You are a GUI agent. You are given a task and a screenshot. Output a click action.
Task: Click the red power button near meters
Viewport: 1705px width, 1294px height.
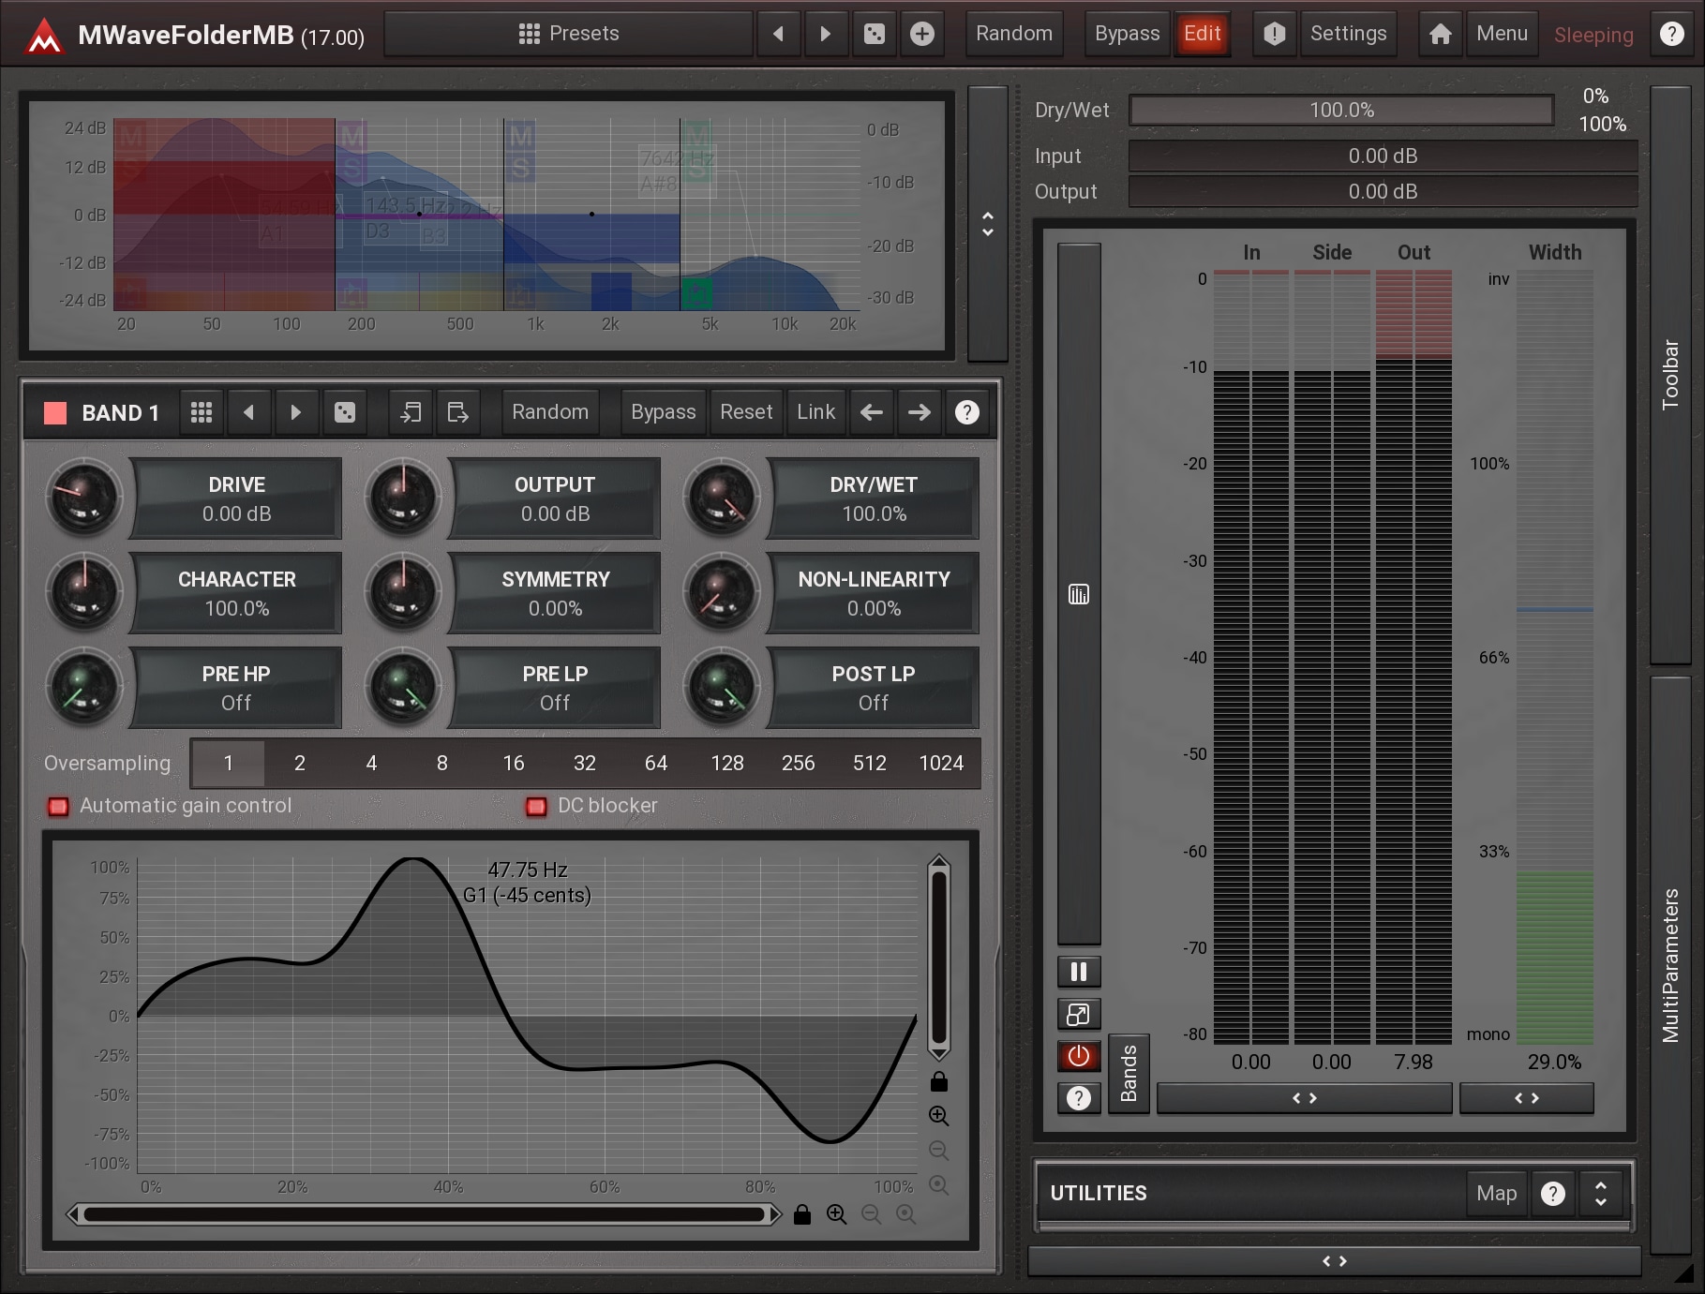coord(1079,1056)
